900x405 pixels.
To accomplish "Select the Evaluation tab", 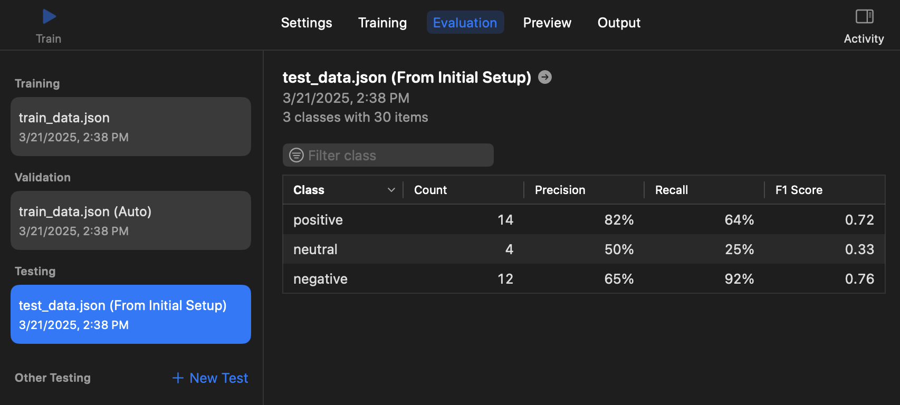I will coord(465,23).
